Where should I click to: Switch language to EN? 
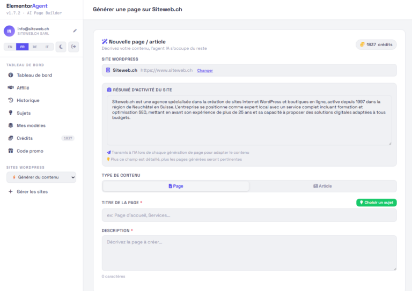(x=10, y=47)
